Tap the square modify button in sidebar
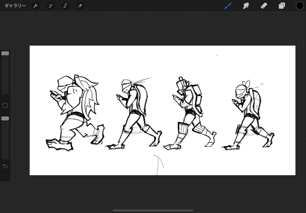 point(5,105)
